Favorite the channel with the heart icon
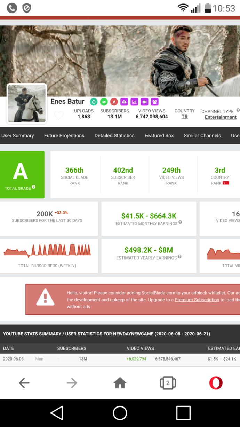This screenshot has width=240, height=427. (59, 115)
